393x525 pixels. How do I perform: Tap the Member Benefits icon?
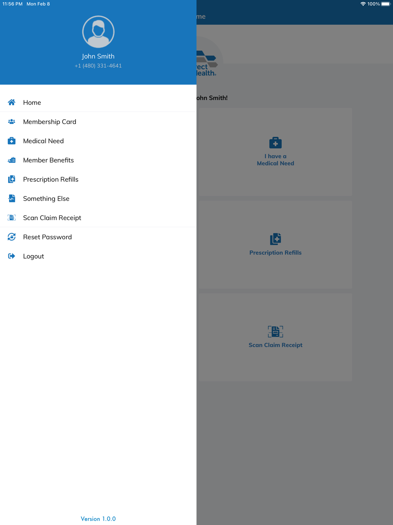12,160
